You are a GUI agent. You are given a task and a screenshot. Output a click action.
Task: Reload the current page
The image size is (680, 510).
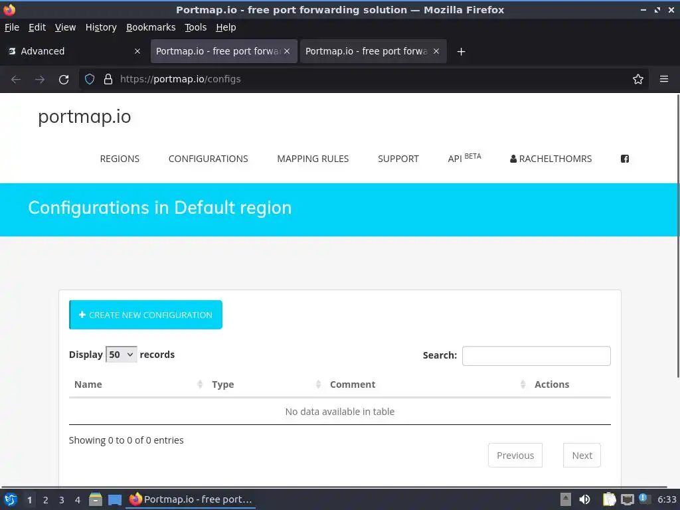[64, 80]
